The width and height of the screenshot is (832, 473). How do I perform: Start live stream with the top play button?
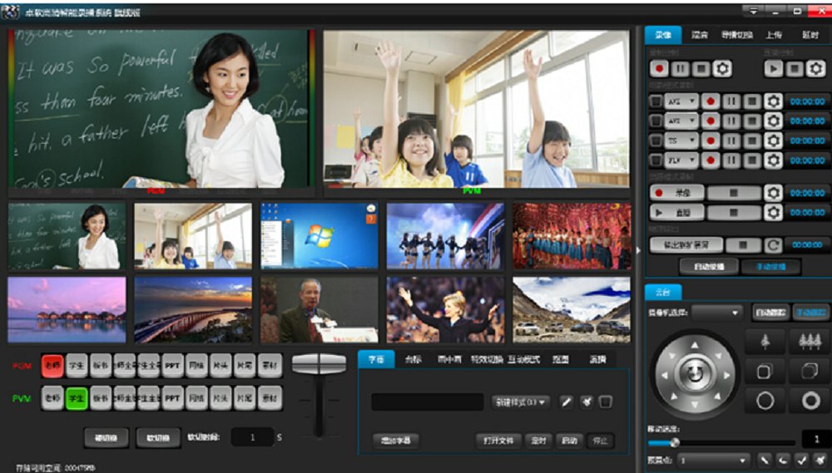coord(774,68)
